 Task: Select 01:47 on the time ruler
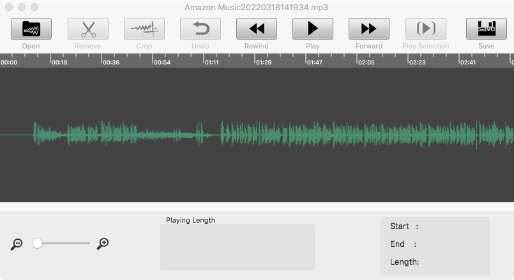(315, 63)
